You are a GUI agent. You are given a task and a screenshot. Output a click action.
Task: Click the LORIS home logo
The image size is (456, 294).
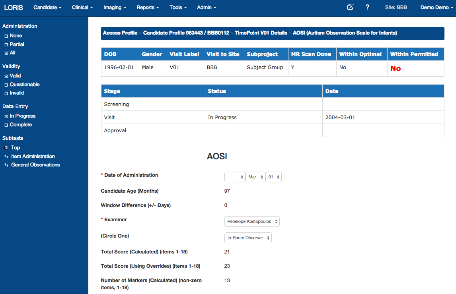[x=14, y=8]
